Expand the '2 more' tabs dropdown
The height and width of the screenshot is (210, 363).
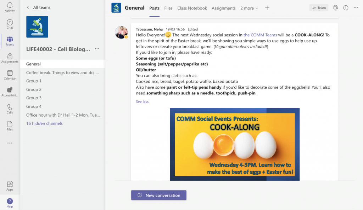tap(249, 8)
